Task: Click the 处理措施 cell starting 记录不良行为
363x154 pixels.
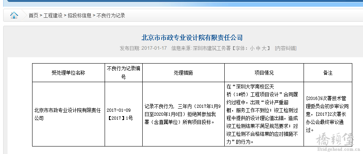Action: click(183, 114)
